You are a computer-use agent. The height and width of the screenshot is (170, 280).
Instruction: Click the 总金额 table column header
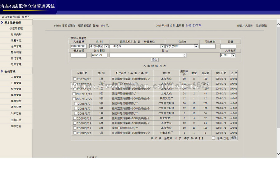coord(205,73)
